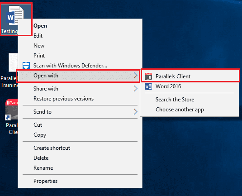Choose Search the Store option
The height and width of the screenshot is (196, 242).
[175, 100]
